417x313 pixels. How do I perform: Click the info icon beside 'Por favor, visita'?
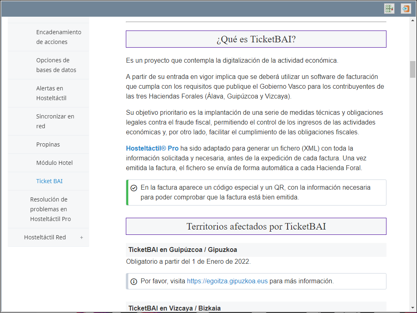134,281
